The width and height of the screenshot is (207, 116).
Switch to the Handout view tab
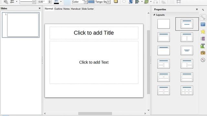tap(76, 9)
